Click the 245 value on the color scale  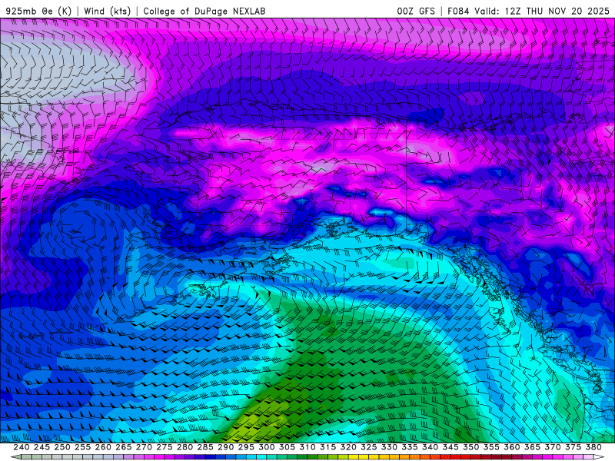[x=42, y=447]
